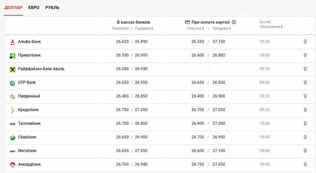The width and height of the screenshot is (316, 173).
Task: Click the Альфа-Банк name link
Action: pos(30,42)
